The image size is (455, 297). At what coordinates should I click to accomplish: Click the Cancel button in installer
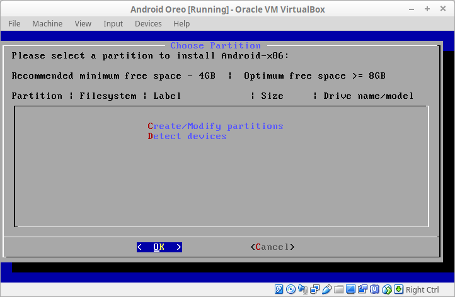(x=272, y=247)
